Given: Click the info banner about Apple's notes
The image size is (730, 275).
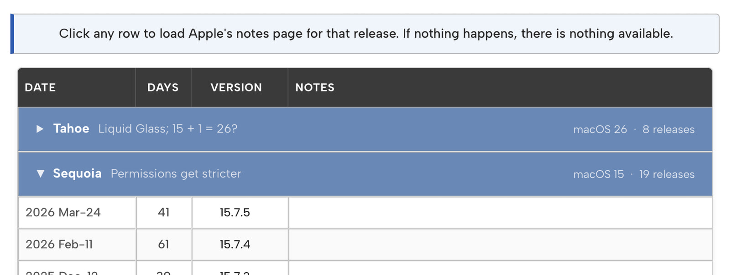Looking at the screenshot, I should (x=365, y=34).
